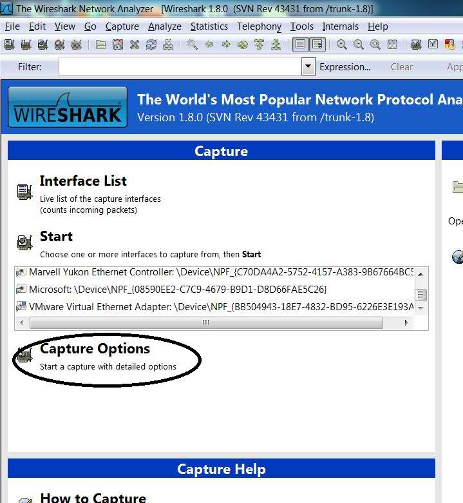This screenshot has width=463, height=503.
Task: Click the Close capture file X icon
Action: tap(135, 44)
